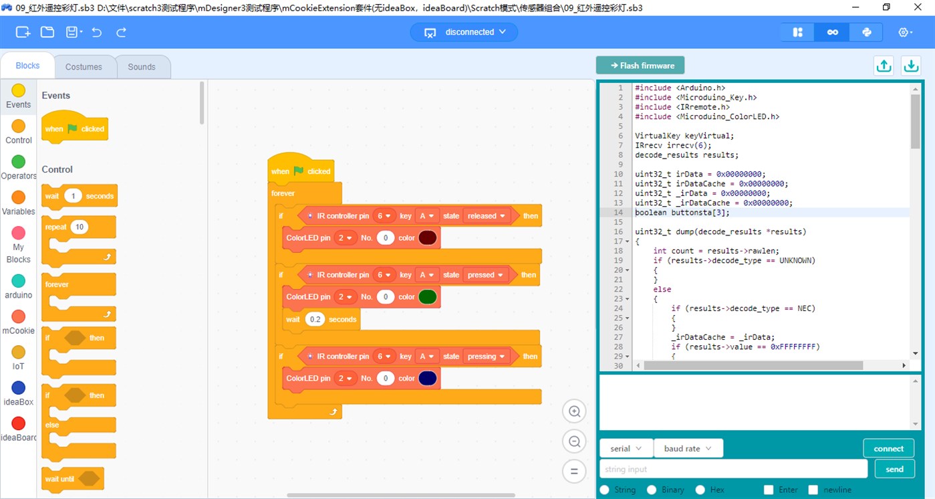
Task: Select the Hex radio button
Action: (x=700, y=490)
